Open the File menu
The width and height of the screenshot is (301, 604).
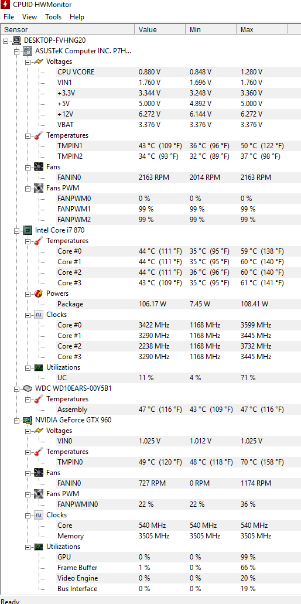click(9, 17)
